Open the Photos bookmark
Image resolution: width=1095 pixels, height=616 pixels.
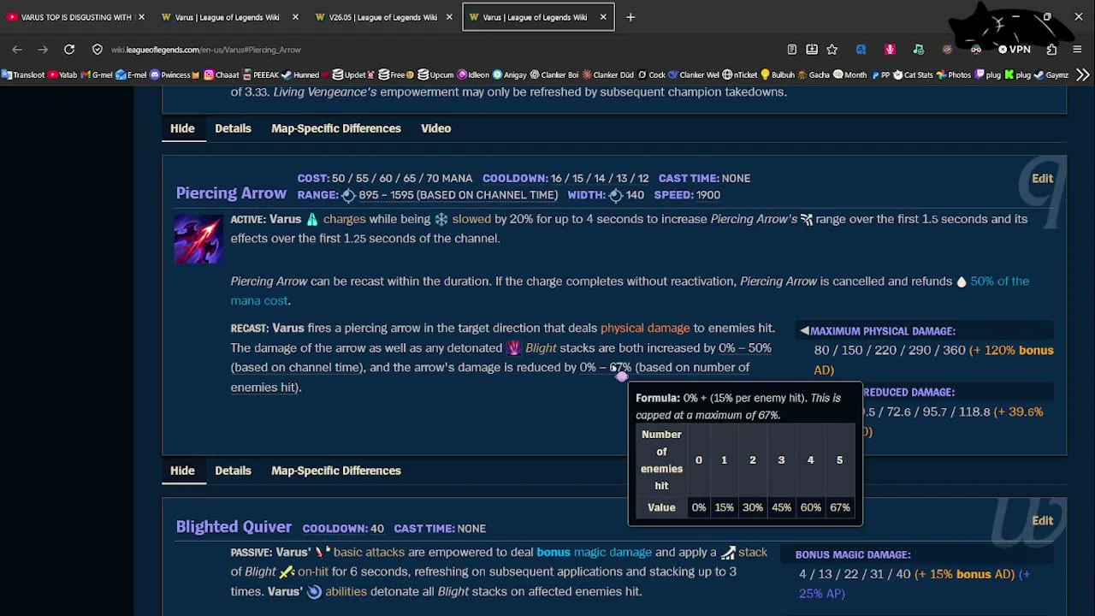click(954, 75)
